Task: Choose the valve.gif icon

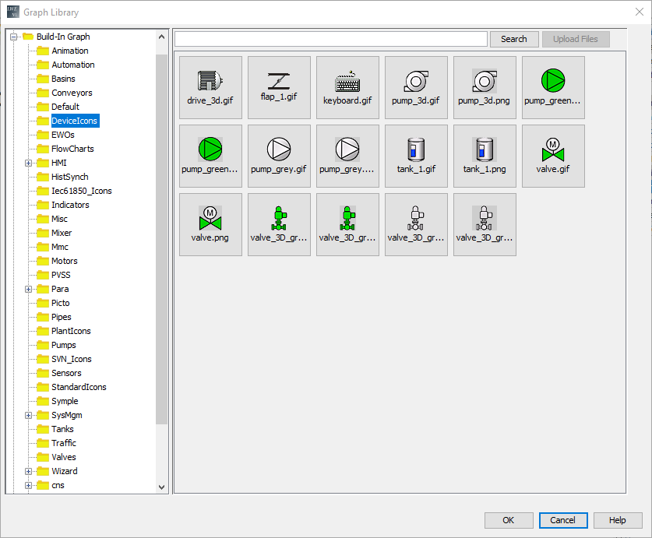Action: [553, 156]
